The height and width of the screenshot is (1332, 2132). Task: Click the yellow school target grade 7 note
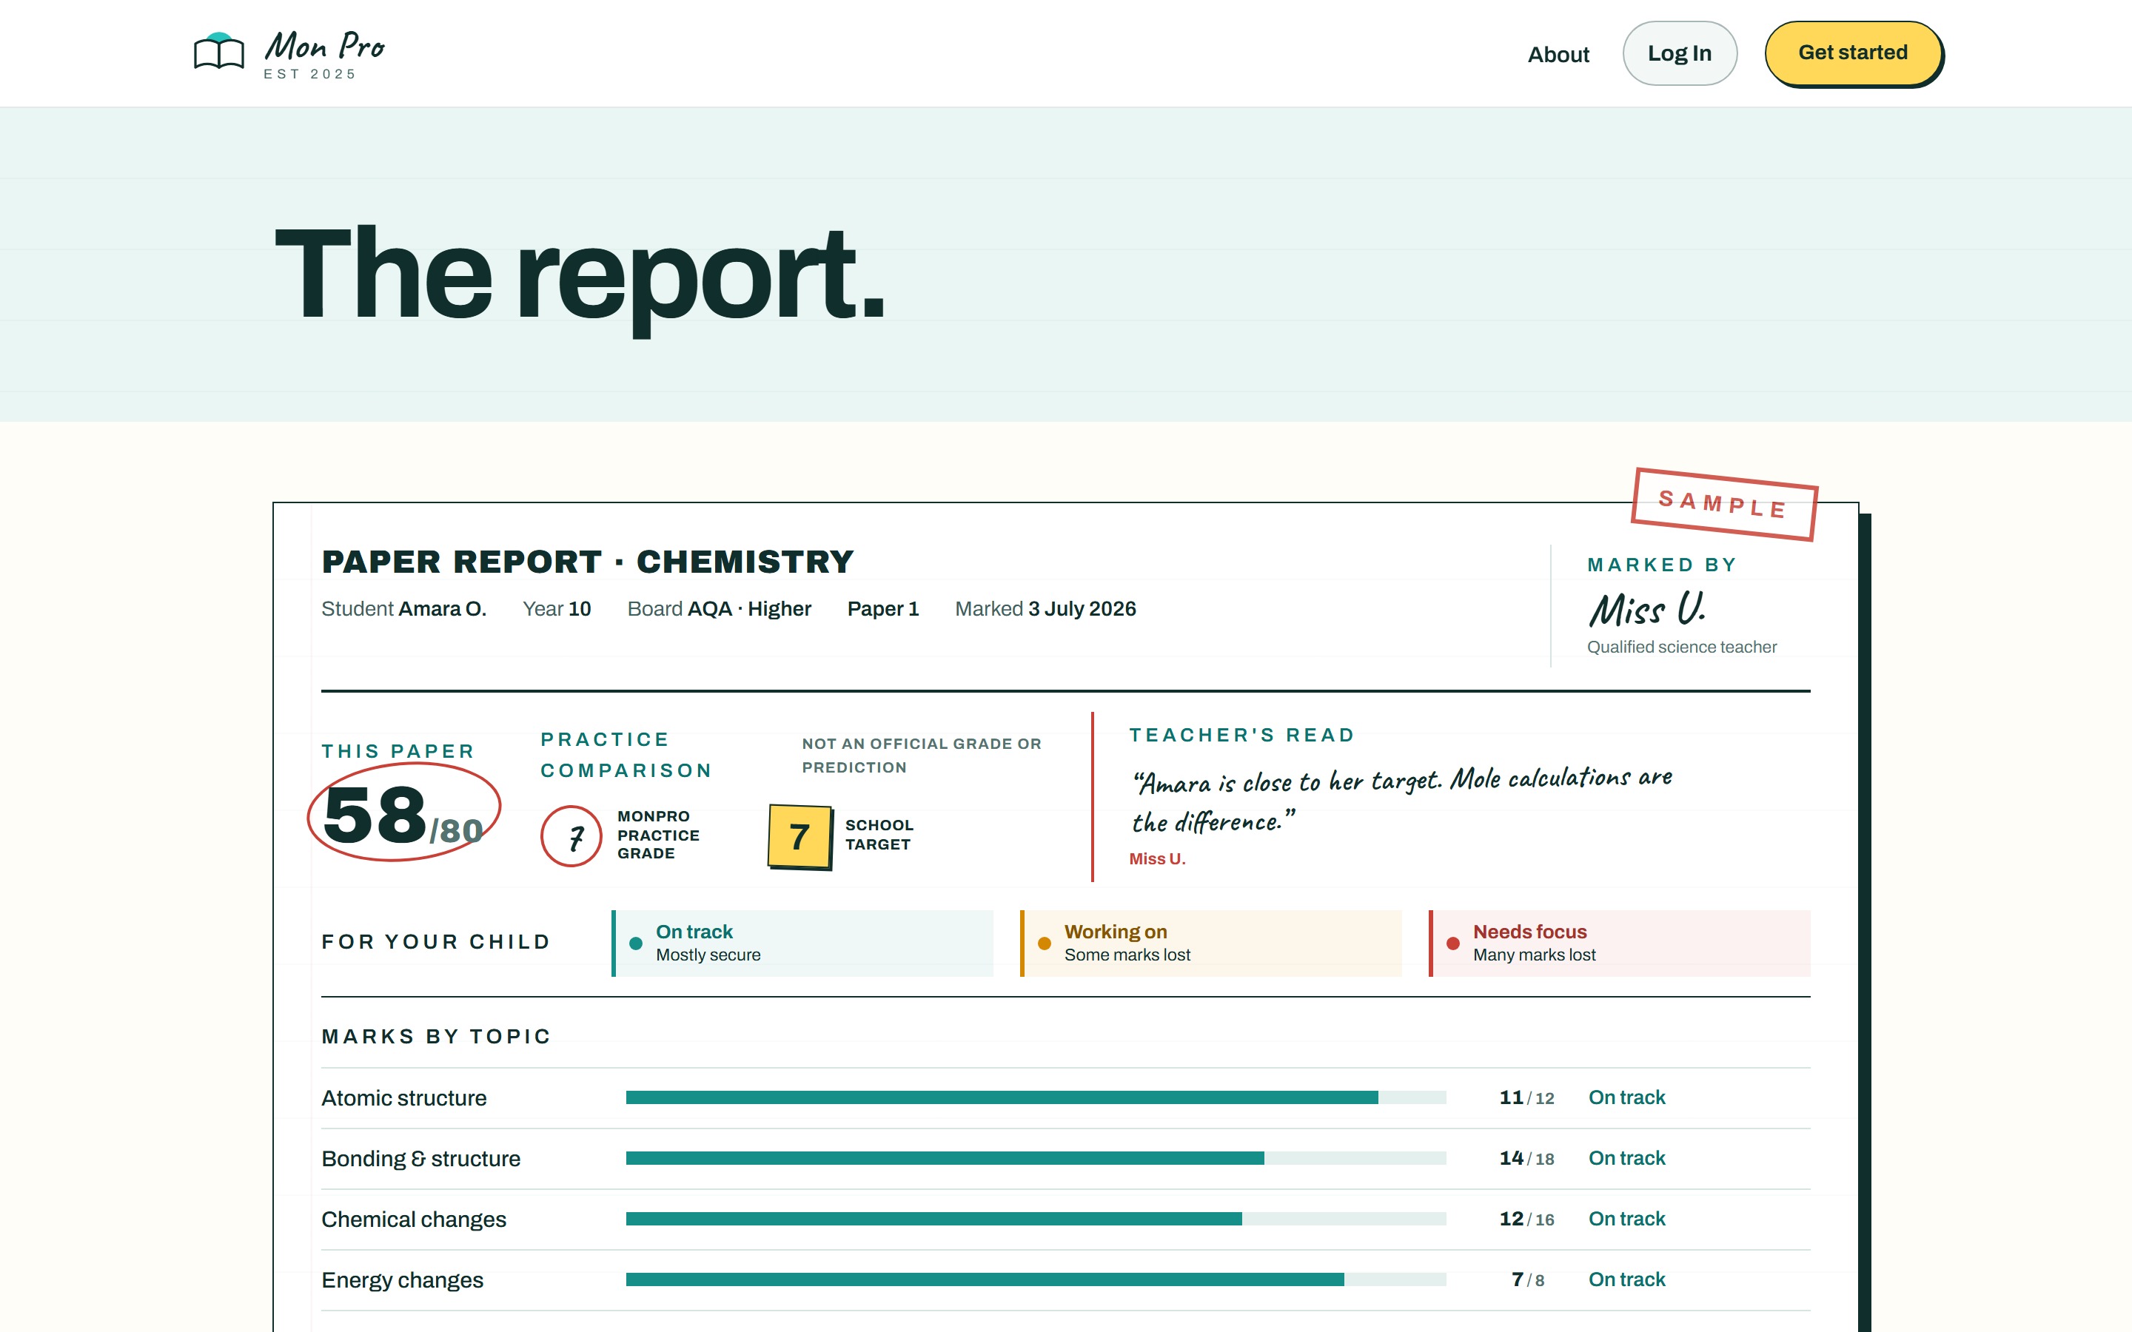coord(800,836)
